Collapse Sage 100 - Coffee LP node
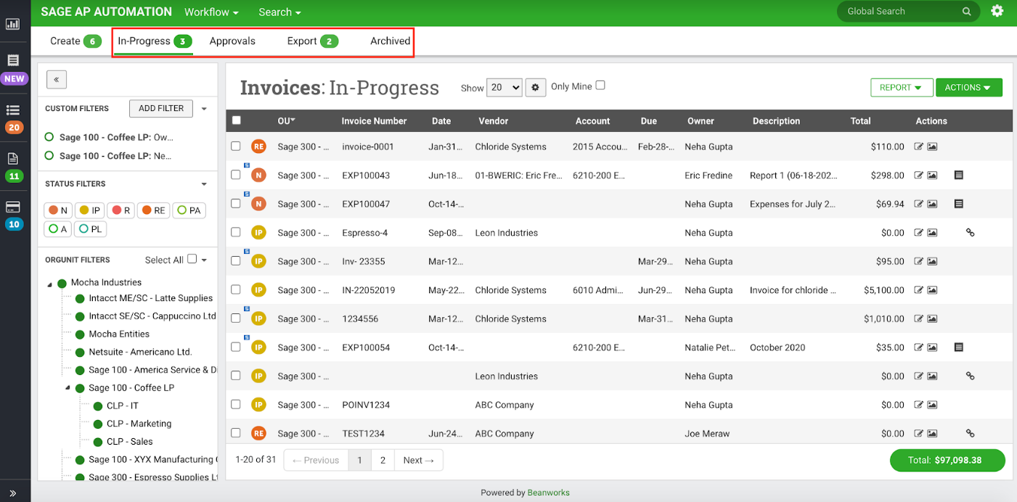Image resolution: width=1017 pixels, height=502 pixels. click(68, 387)
